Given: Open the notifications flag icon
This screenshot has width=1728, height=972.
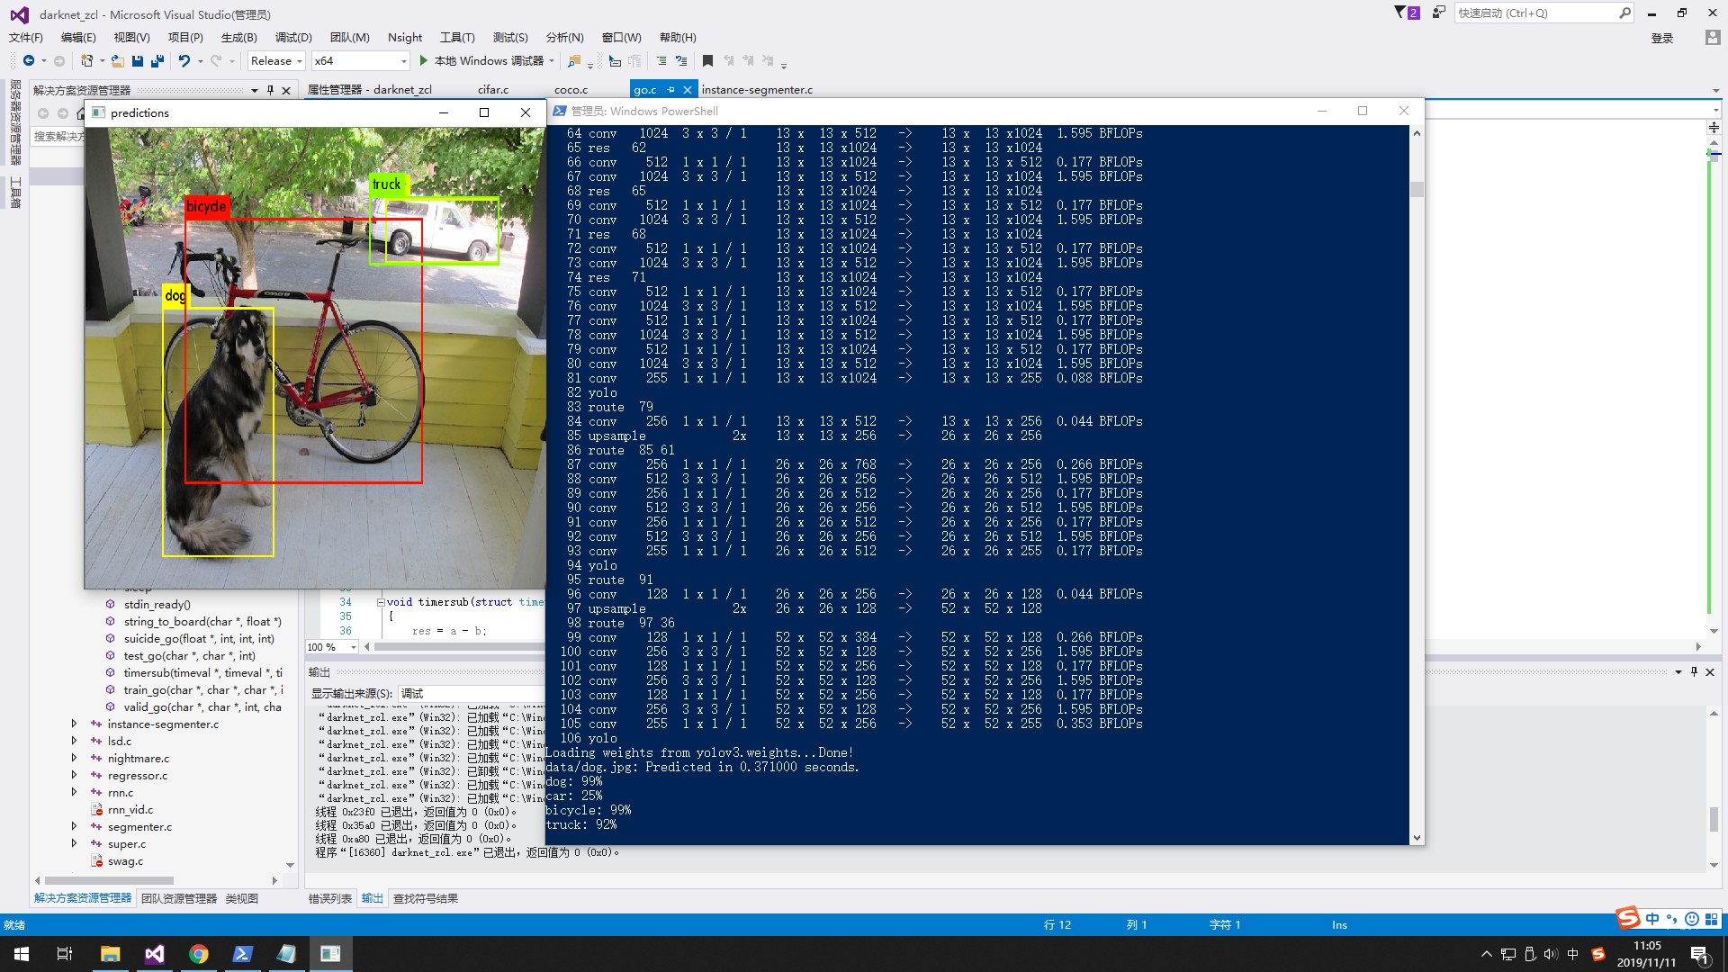Looking at the screenshot, I should coord(1406,13).
